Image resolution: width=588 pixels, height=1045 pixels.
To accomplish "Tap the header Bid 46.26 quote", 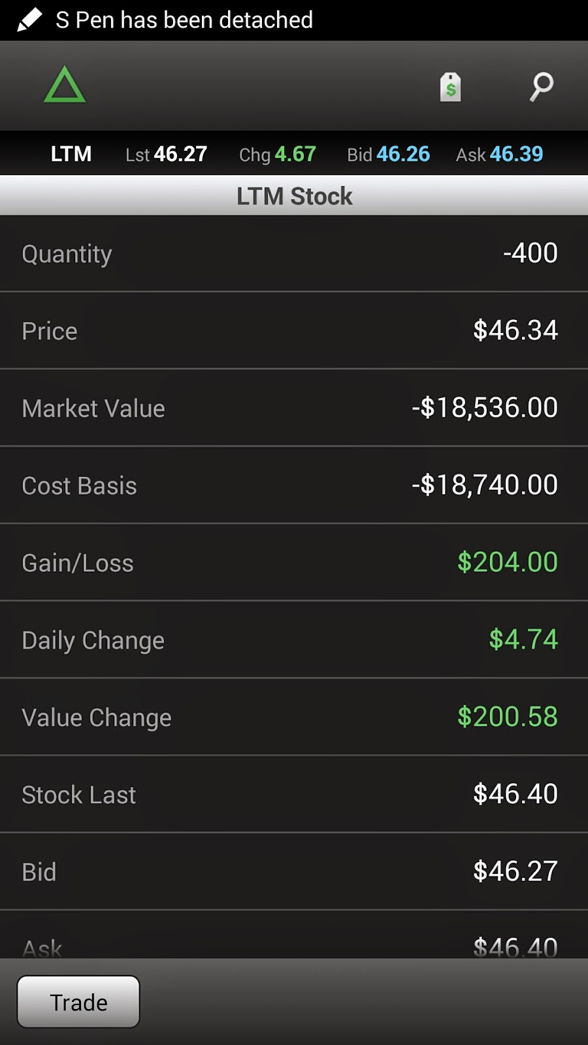I will 389,154.
